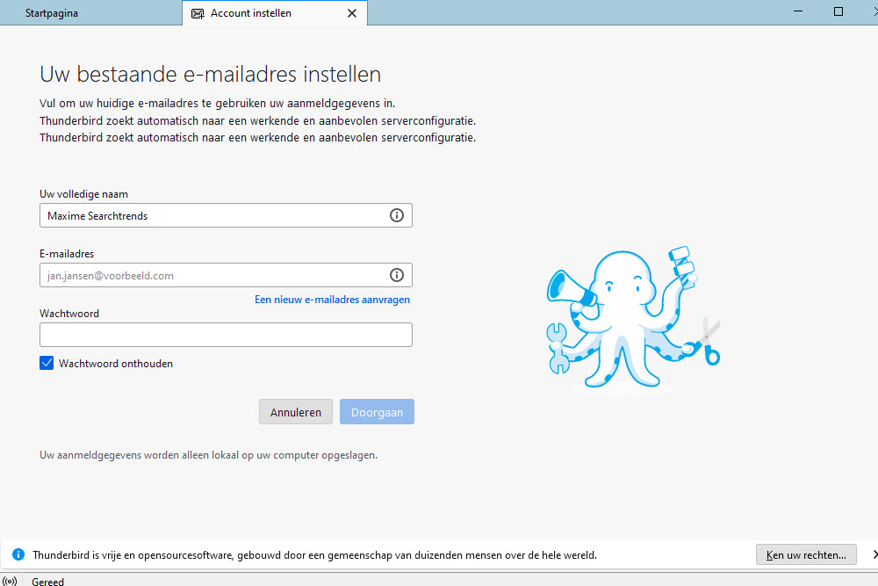Click the line Vul om uw huidige e-mailadres
878x586 pixels.
pos(217,104)
